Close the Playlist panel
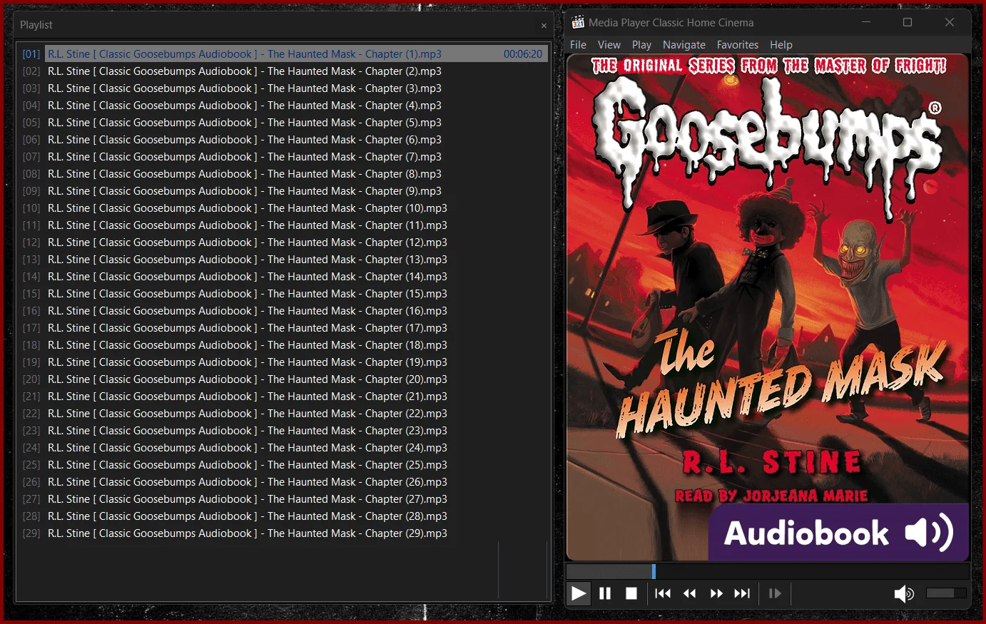 544,26
